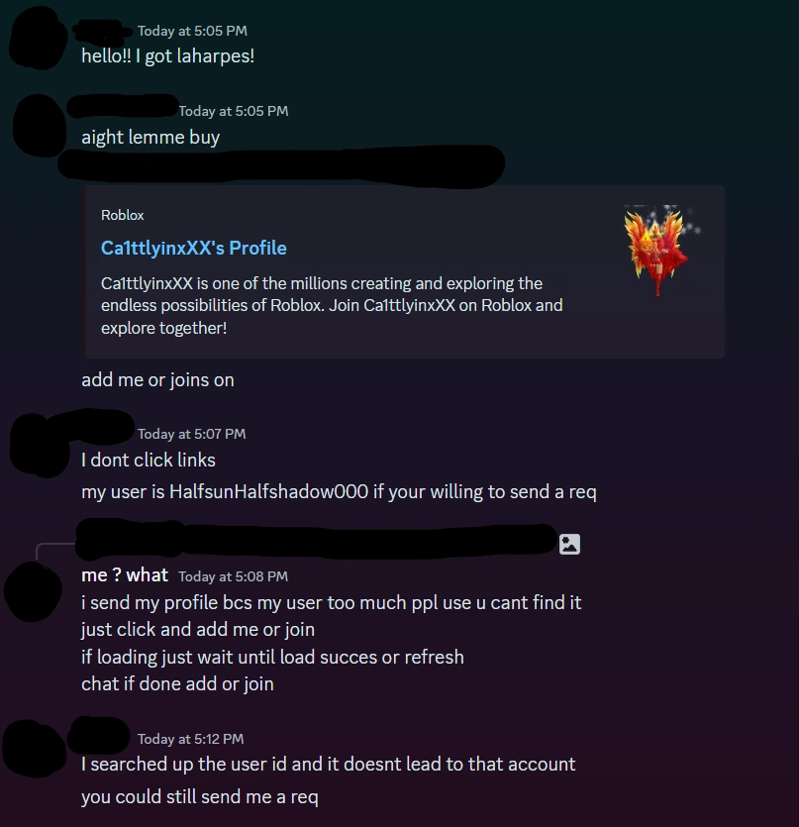The width and height of the screenshot is (799, 827).
Task: Select the message mentioning HalfsunHalfshadow000
Action: (x=339, y=491)
